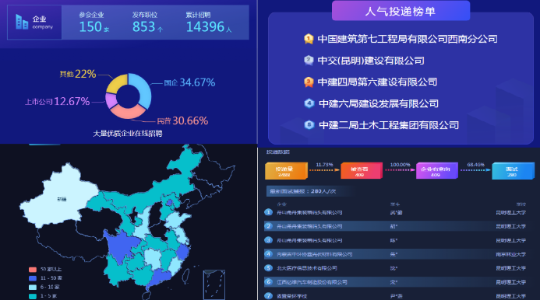
Task: Open 中建六局建设发展有限公司 company entry
Action: (379, 103)
